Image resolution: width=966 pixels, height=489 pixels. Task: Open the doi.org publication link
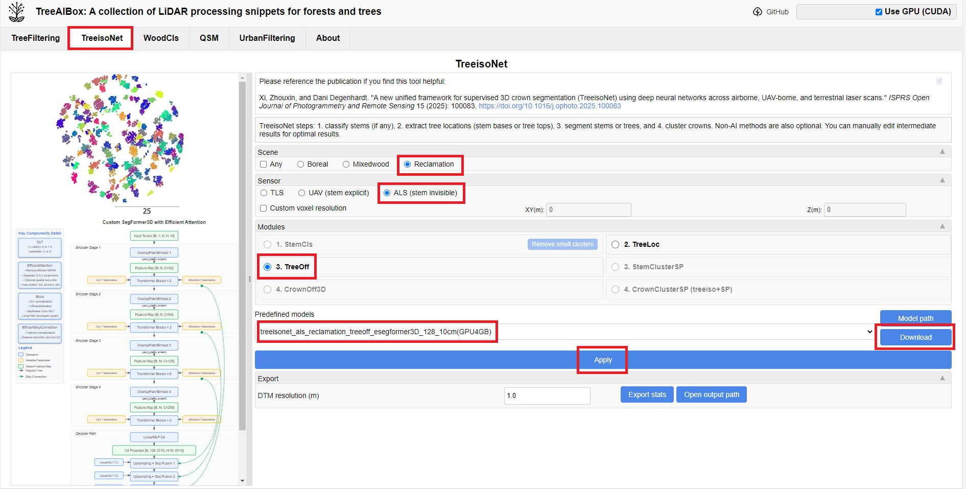point(550,106)
